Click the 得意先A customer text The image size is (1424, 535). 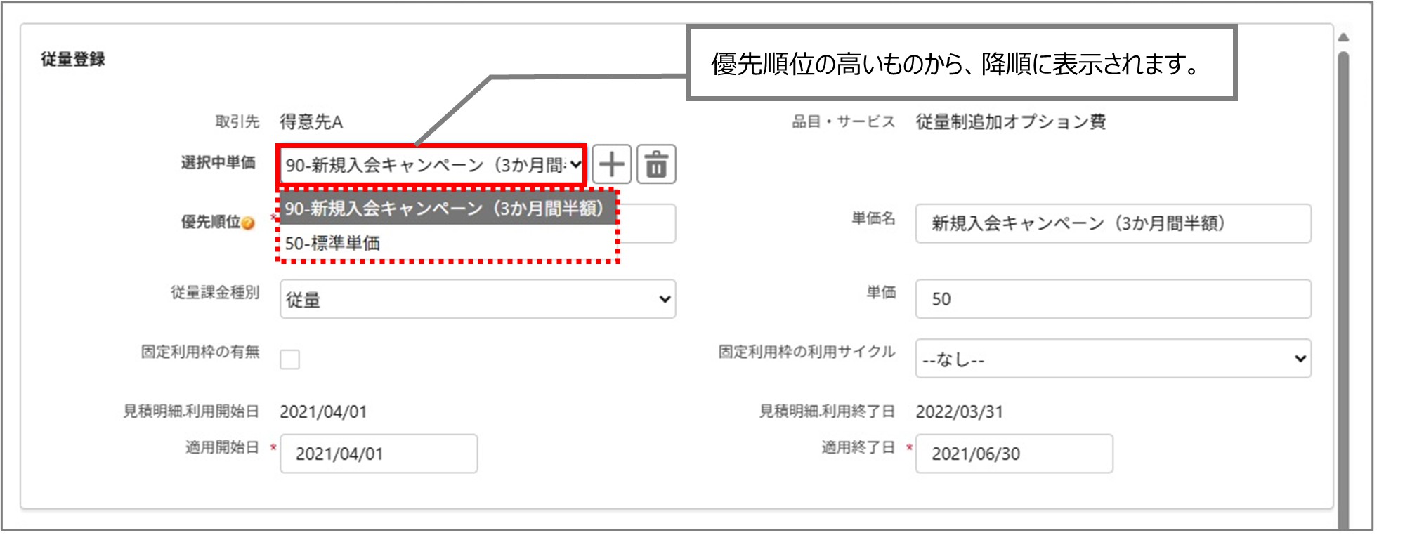coord(311,122)
